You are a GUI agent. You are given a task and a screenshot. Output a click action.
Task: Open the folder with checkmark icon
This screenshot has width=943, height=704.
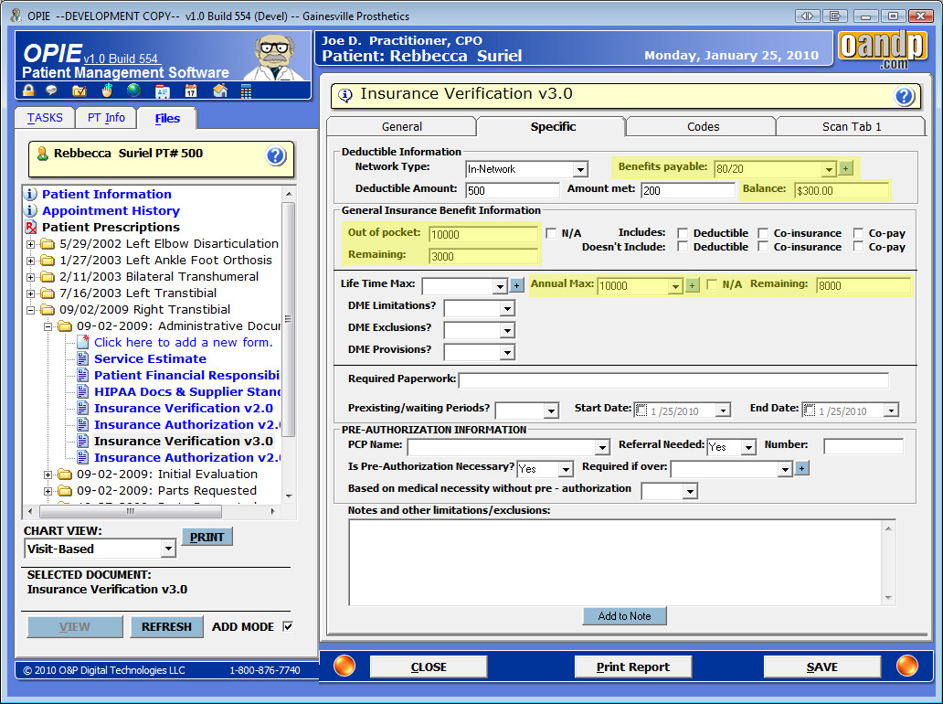click(79, 91)
